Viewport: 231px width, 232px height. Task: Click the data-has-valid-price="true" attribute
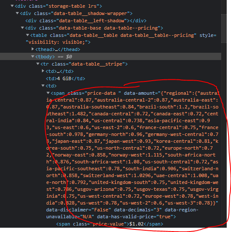pyautogui.click(x=135, y=217)
